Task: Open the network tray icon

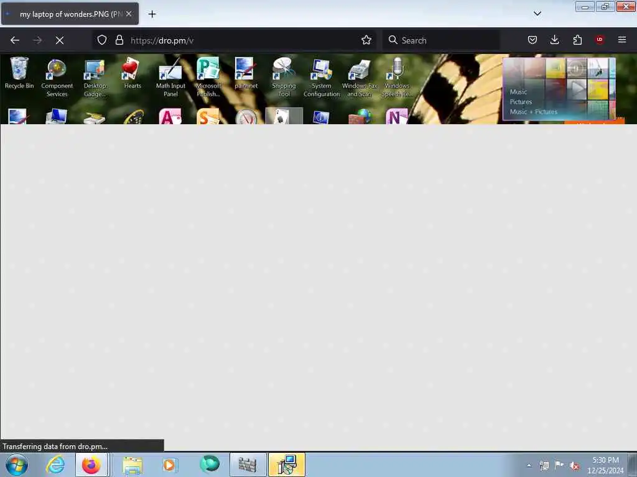Action: coord(544,465)
